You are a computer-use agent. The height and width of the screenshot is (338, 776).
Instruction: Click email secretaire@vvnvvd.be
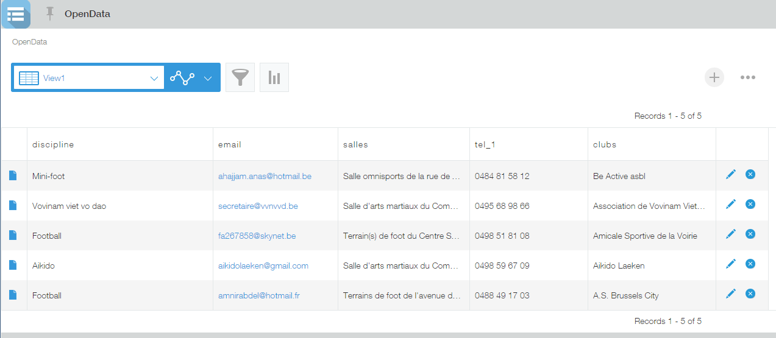click(258, 206)
